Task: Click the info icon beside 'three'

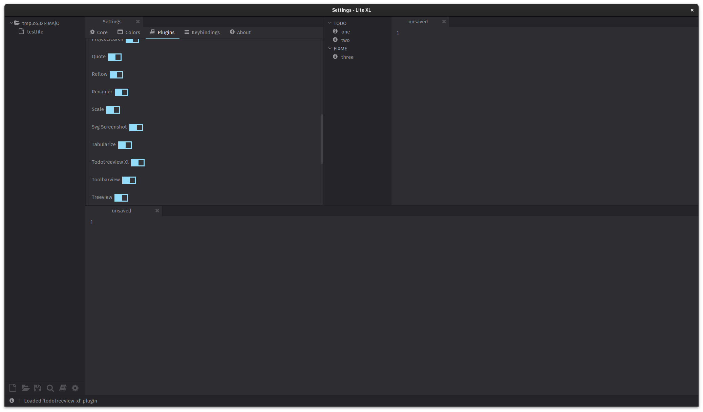Action: click(335, 56)
